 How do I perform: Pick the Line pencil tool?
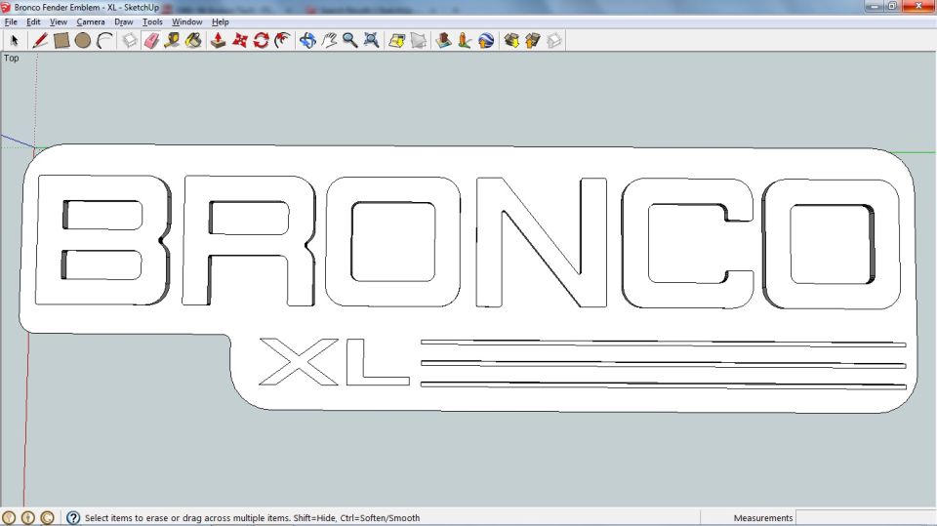(40, 41)
